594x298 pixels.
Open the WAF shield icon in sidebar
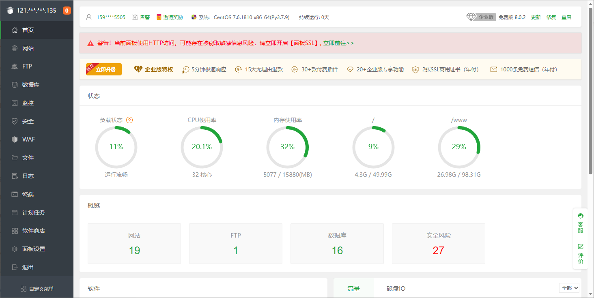15,139
